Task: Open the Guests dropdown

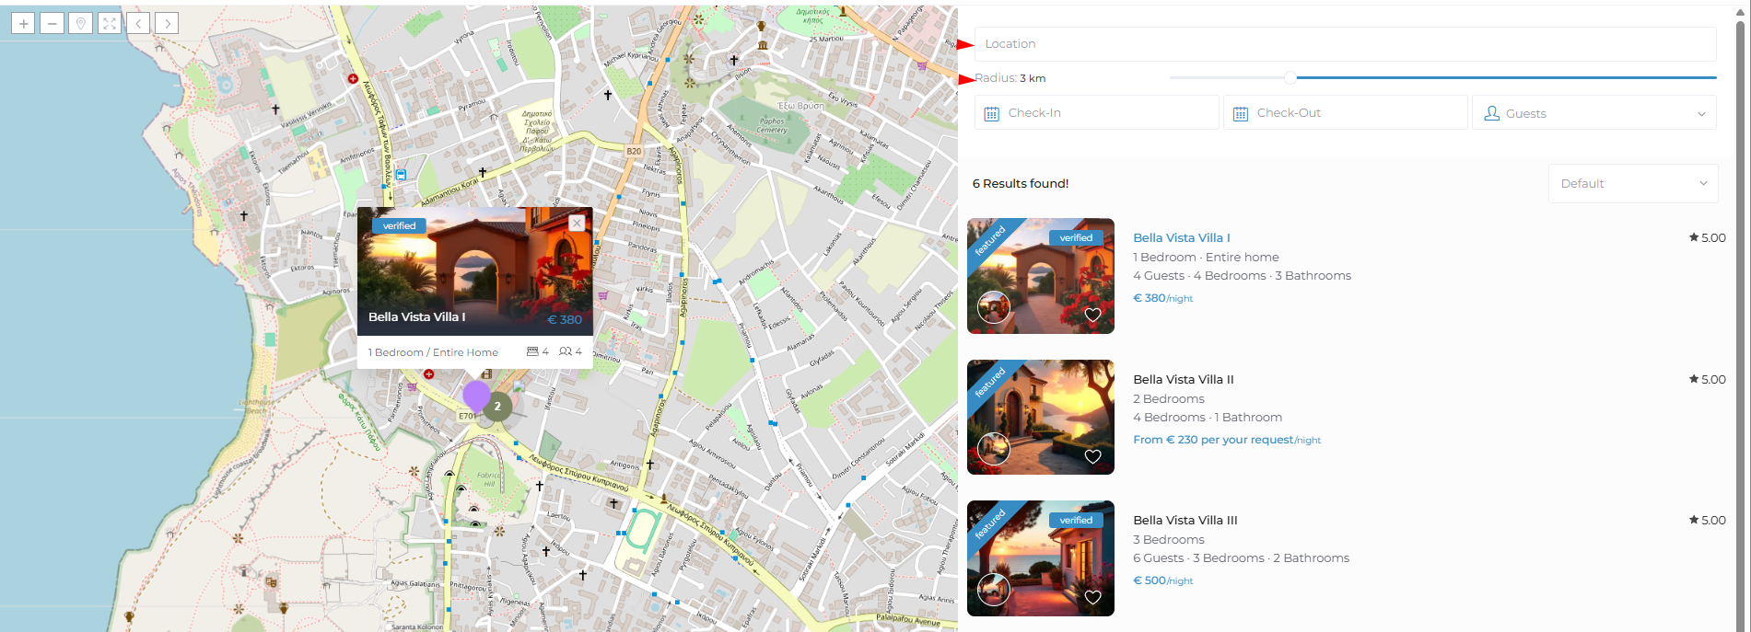Action: 1593,113
